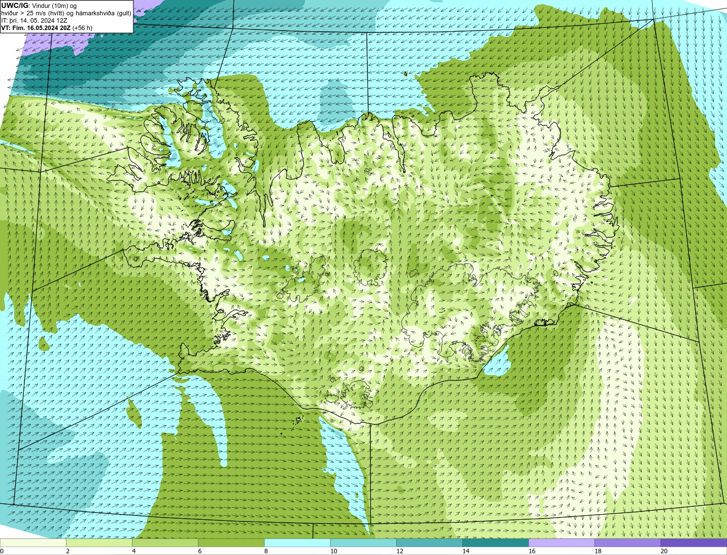727x555 pixels.
Task: Select the '12' scale tick label
Action: [399, 551]
